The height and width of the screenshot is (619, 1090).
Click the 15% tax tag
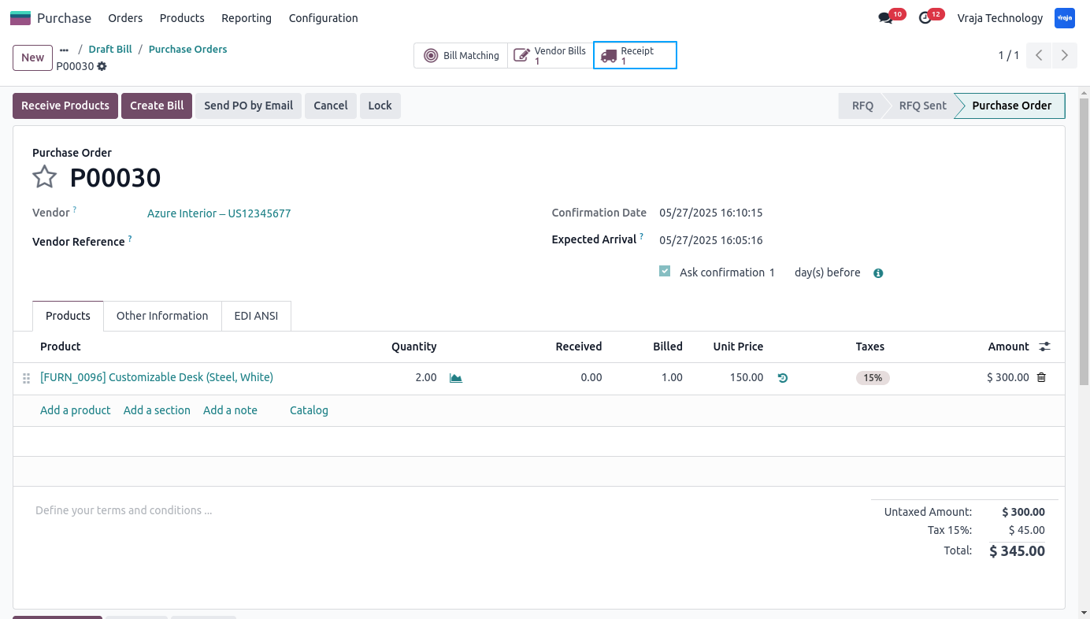point(873,378)
